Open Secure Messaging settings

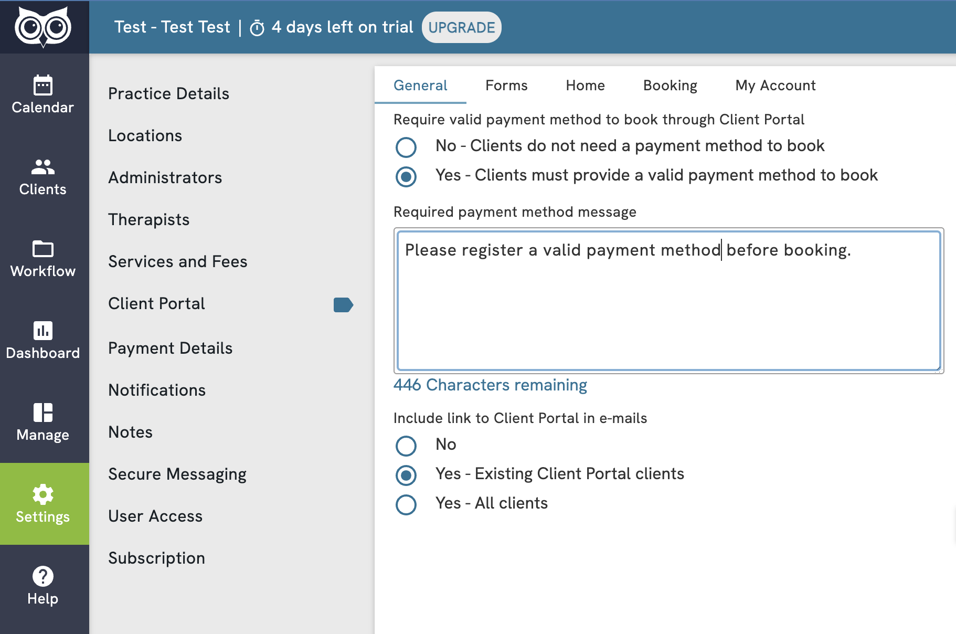[177, 474]
